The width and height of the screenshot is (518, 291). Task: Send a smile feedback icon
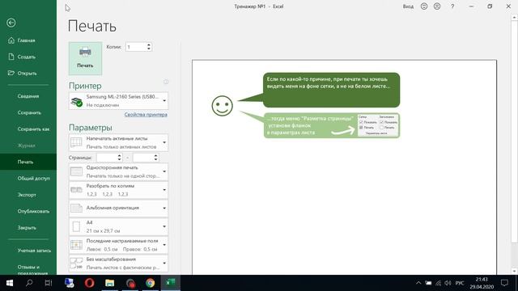click(x=424, y=6)
